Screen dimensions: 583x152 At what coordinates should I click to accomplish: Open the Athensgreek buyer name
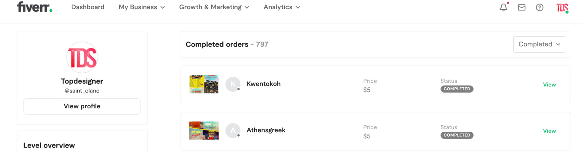(x=266, y=130)
